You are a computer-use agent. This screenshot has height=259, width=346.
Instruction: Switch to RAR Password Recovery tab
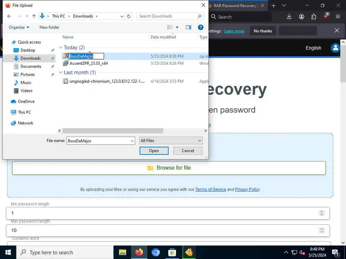pos(235,6)
